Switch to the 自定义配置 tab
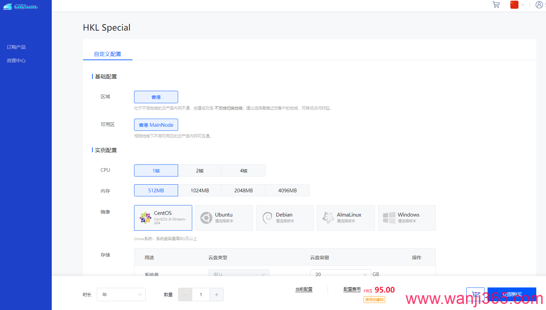The height and width of the screenshot is (310, 546). [x=108, y=54]
